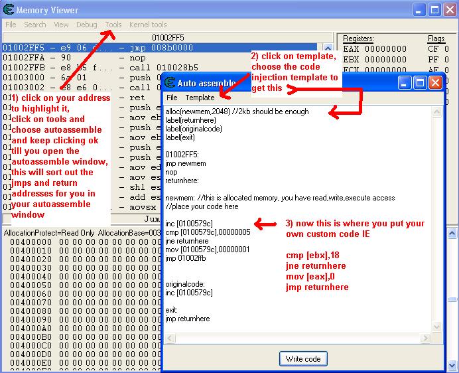Screen dimensions: 459x373
Task: Click the CF flag value
Action: coord(446,49)
